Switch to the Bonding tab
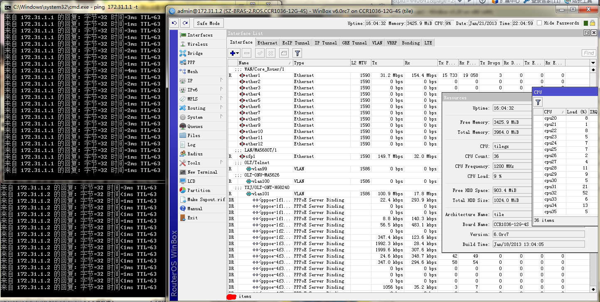Image resolution: width=600 pixels, height=302 pixels. 411,42
